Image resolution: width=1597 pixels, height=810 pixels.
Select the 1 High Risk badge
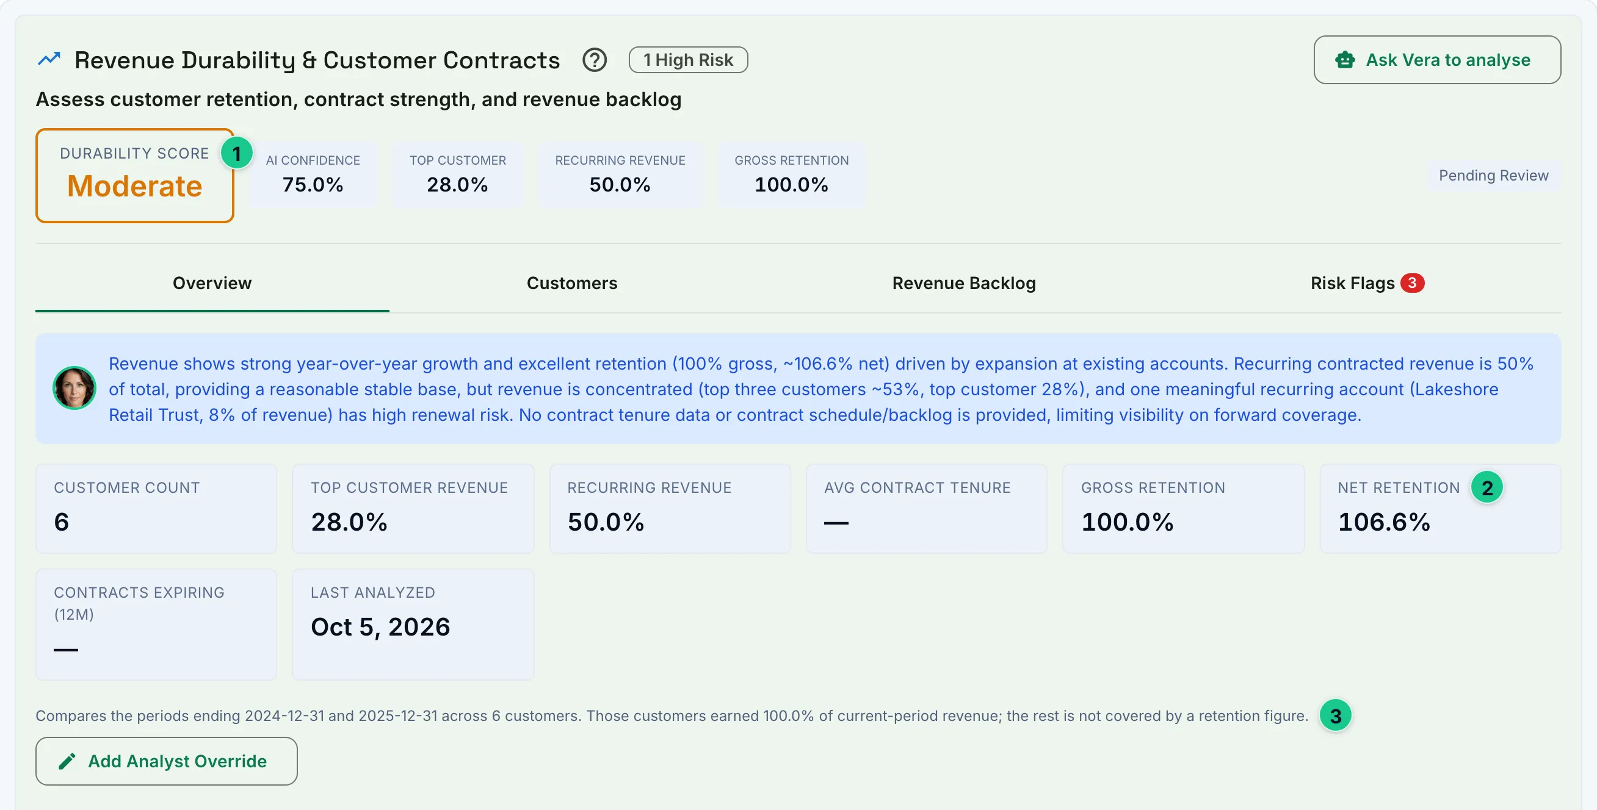[687, 60]
